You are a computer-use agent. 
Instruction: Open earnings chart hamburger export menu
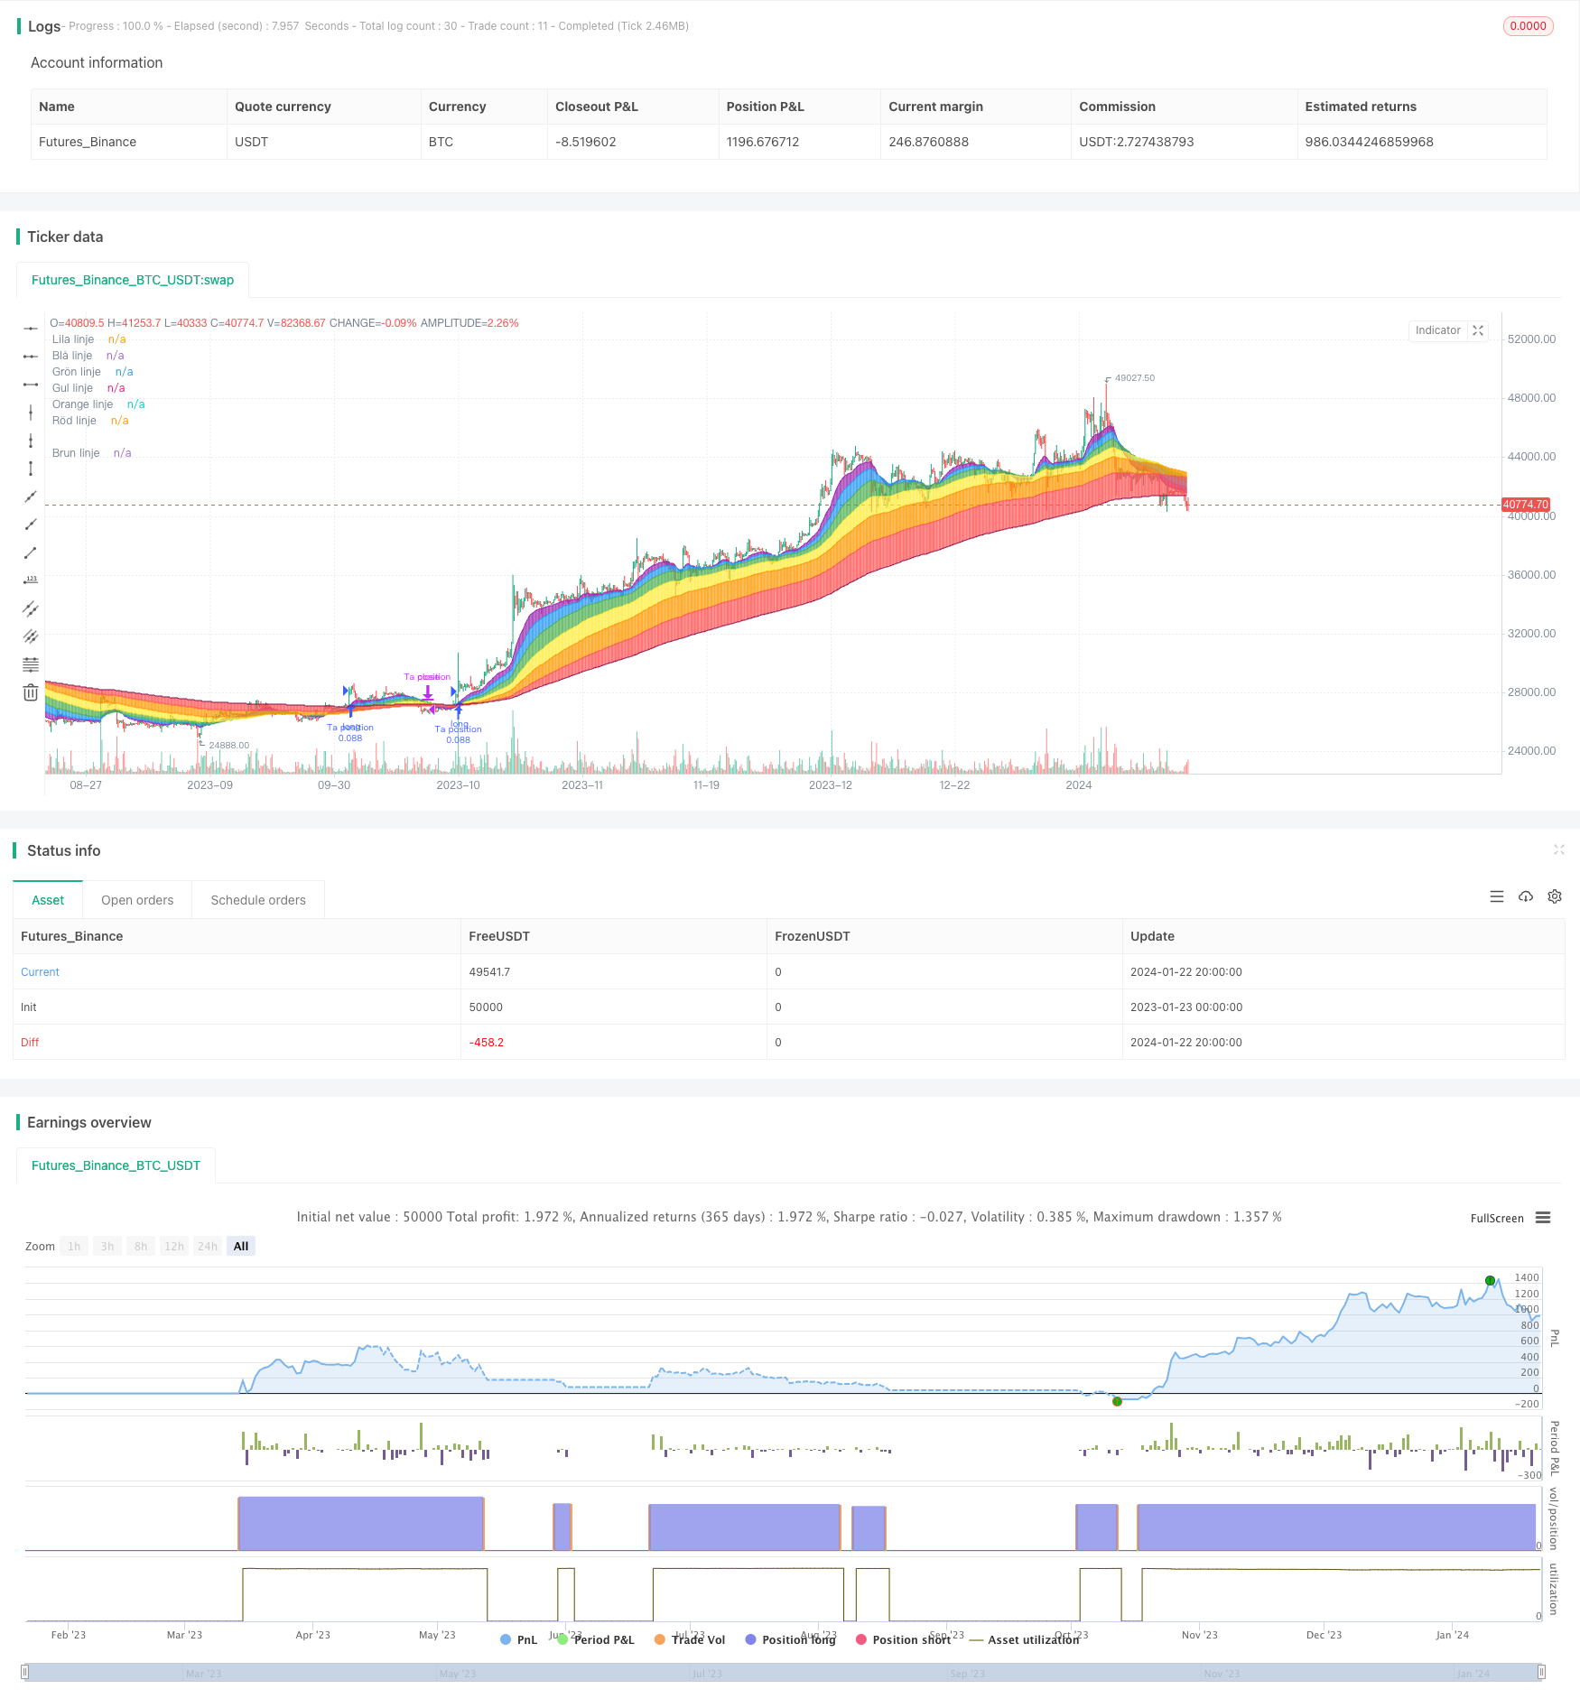[1543, 1218]
